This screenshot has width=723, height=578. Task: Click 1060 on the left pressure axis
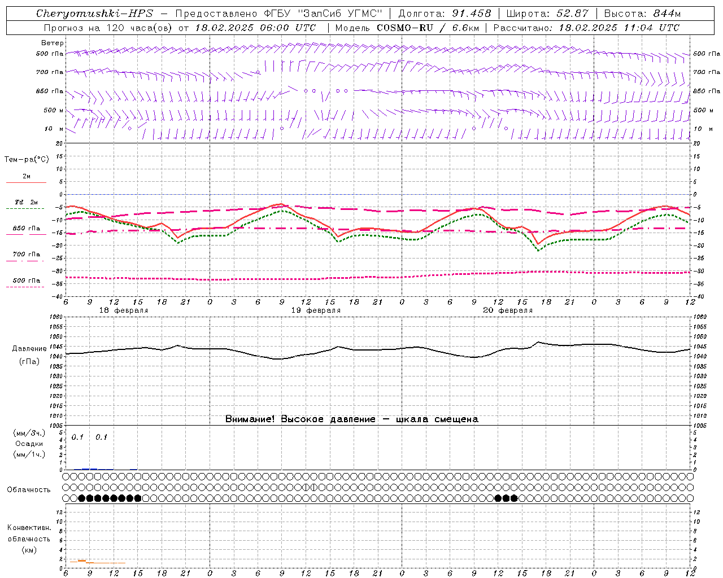click(56, 317)
